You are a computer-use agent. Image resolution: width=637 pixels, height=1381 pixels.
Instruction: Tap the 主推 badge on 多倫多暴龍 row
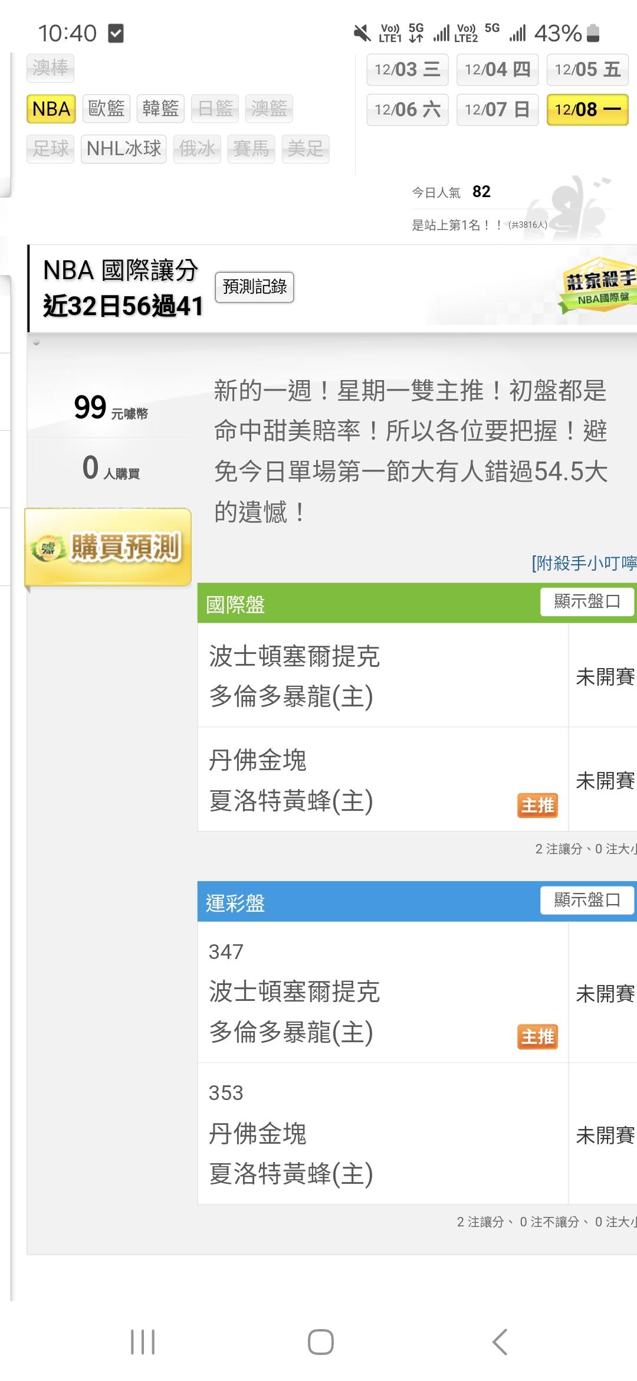coord(537,1036)
